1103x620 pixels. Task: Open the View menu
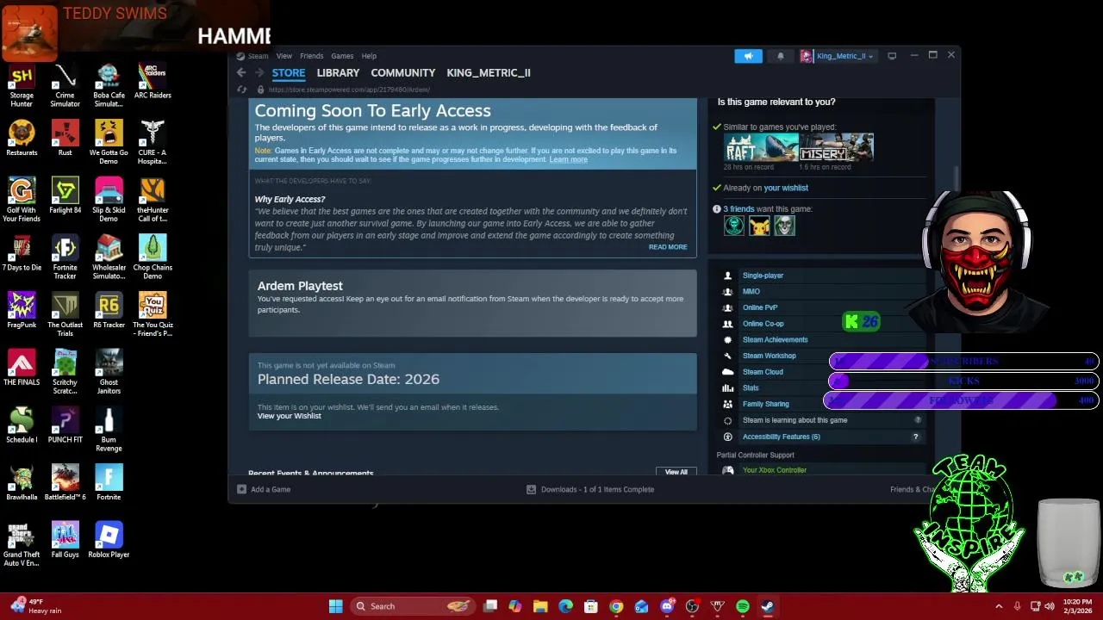284,56
